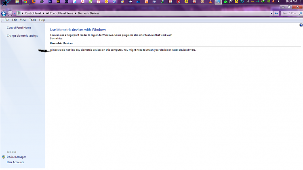
Task: Restore down the Control Panel window
Action: (x=289, y=7)
